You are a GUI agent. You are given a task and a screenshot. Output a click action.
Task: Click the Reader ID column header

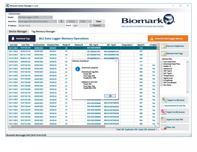pos(66,45)
